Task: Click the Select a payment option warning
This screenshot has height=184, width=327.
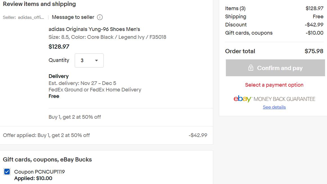Action: 274,85
